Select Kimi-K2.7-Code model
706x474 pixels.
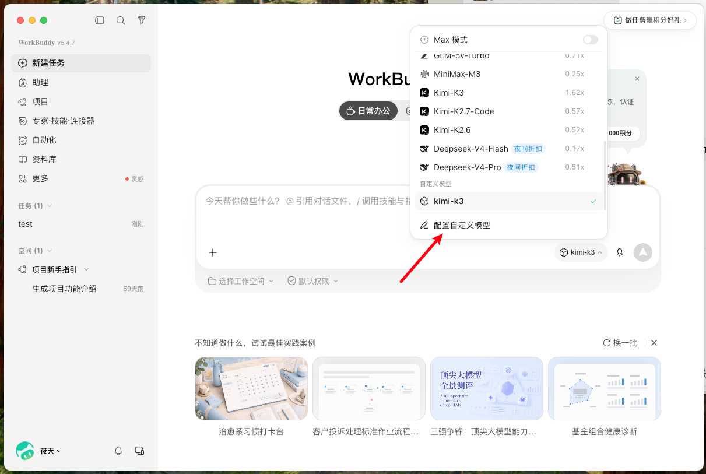coord(508,111)
